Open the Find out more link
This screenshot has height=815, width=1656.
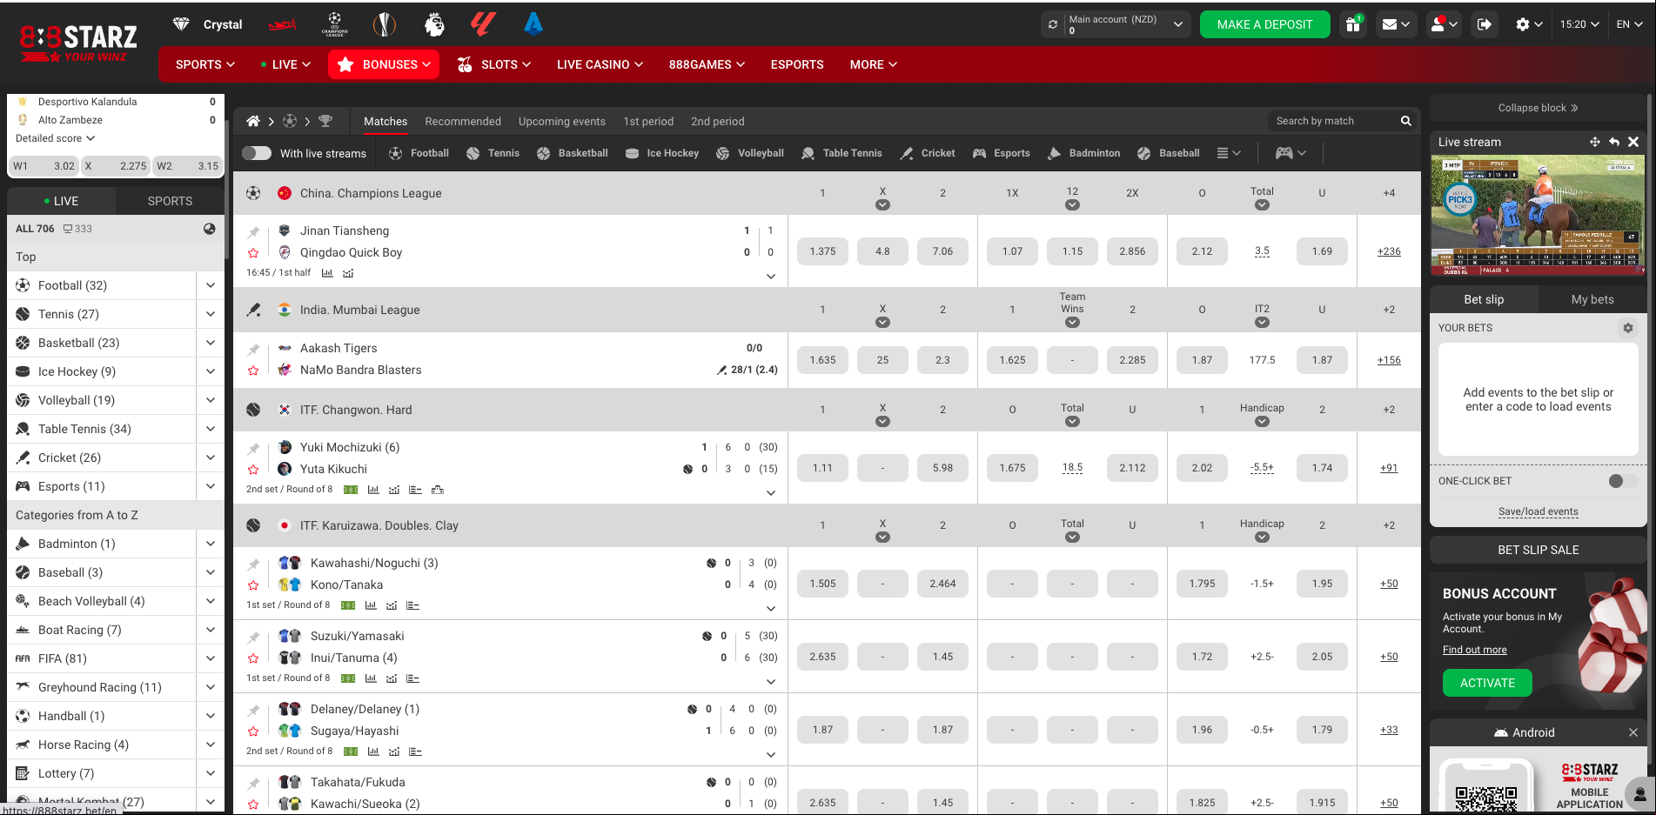pyautogui.click(x=1474, y=650)
